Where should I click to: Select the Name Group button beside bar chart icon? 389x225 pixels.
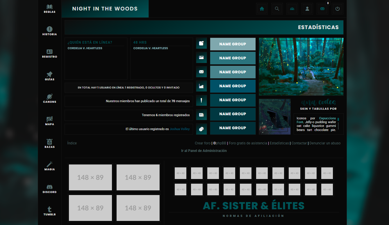click(x=233, y=86)
